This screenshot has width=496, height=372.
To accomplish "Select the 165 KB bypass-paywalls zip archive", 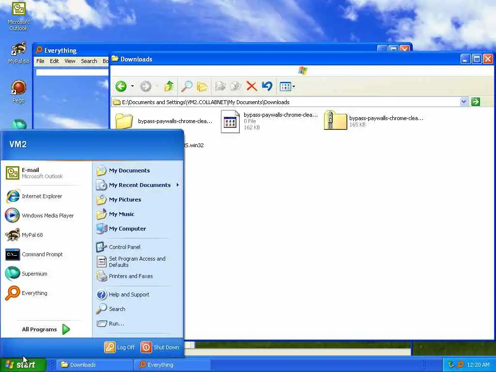I will pyautogui.click(x=374, y=121).
